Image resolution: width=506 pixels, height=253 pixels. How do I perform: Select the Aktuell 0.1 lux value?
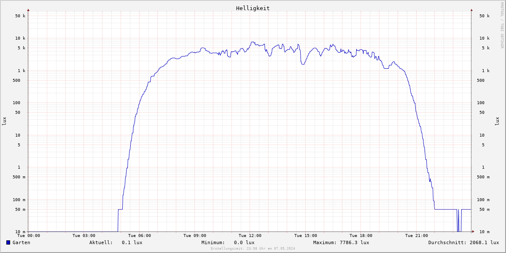point(132,242)
